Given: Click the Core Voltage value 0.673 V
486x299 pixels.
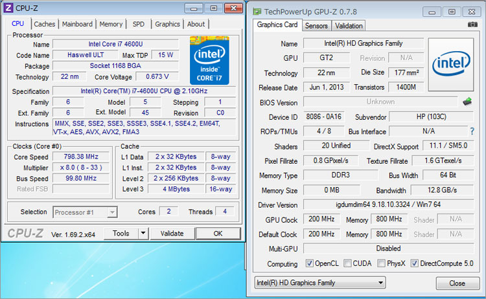Looking at the screenshot, I should tap(157, 76).
